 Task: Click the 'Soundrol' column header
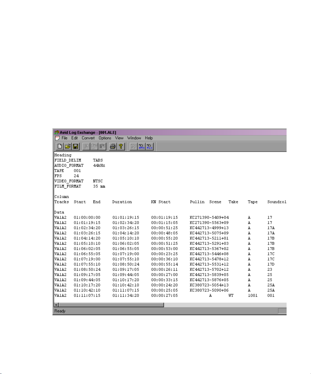277,202
